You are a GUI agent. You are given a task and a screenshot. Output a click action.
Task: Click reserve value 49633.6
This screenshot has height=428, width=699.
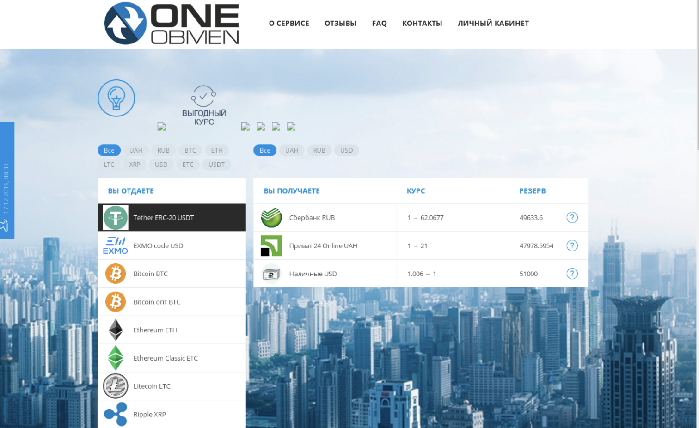(x=531, y=218)
